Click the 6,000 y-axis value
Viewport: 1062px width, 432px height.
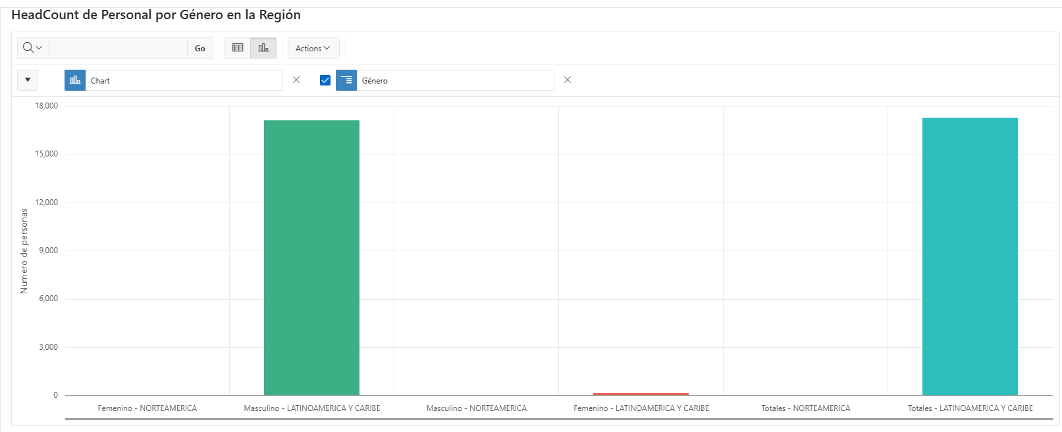click(x=49, y=299)
